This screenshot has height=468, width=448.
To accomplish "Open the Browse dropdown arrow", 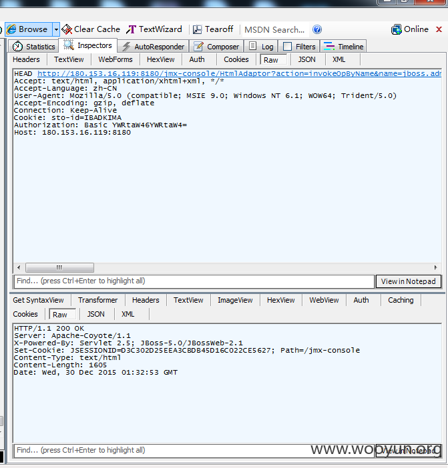I will click(x=56, y=29).
